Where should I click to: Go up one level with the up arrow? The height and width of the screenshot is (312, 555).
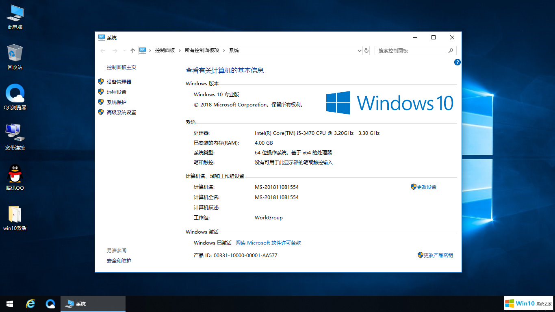pos(132,50)
